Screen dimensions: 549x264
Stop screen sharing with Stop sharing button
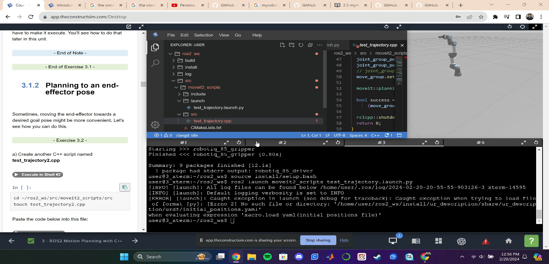pos(318,240)
